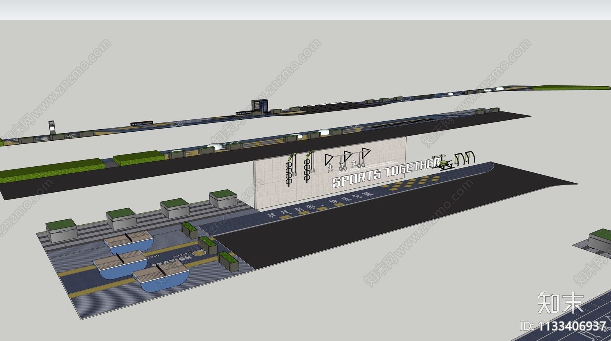This screenshot has height=341, width=611.
Task: Select the tall dark building model on the far strip
Action: tap(260, 106)
